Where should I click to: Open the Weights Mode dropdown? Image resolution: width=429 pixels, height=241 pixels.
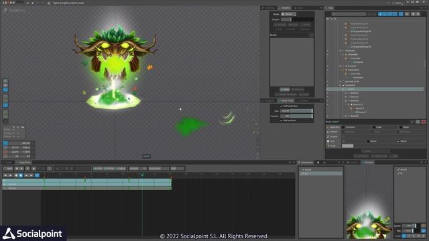click(288, 14)
